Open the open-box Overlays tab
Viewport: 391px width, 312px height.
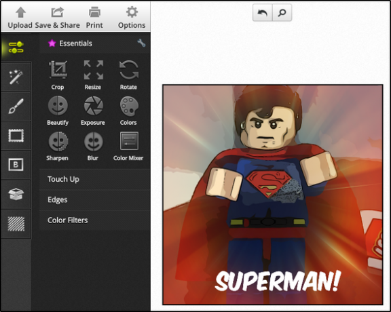(x=16, y=194)
